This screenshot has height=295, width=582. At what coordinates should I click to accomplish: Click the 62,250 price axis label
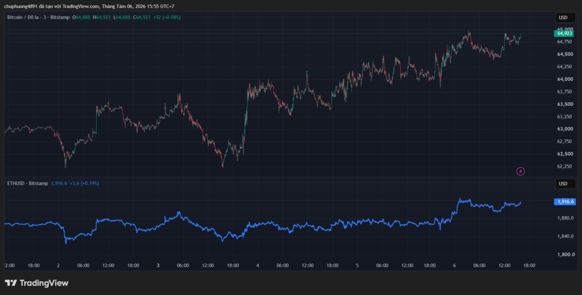pos(564,166)
